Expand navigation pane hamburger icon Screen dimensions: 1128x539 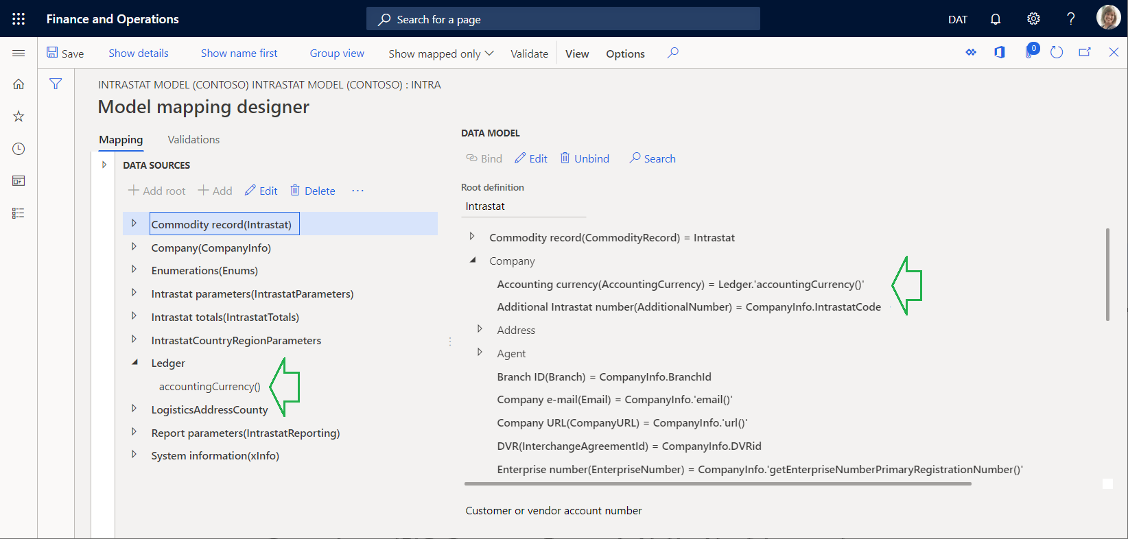[x=19, y=53]
